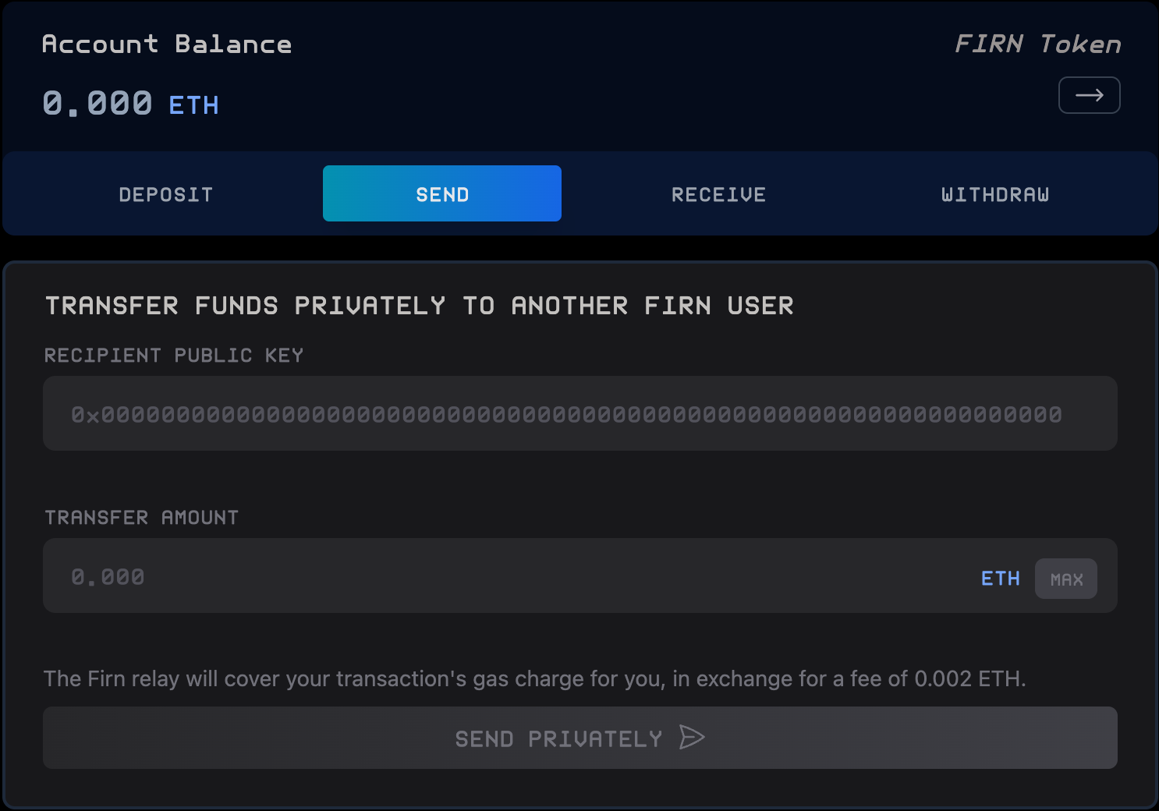Open the Deposit tab
1159x811 pixels.
(x=165, y=194)
